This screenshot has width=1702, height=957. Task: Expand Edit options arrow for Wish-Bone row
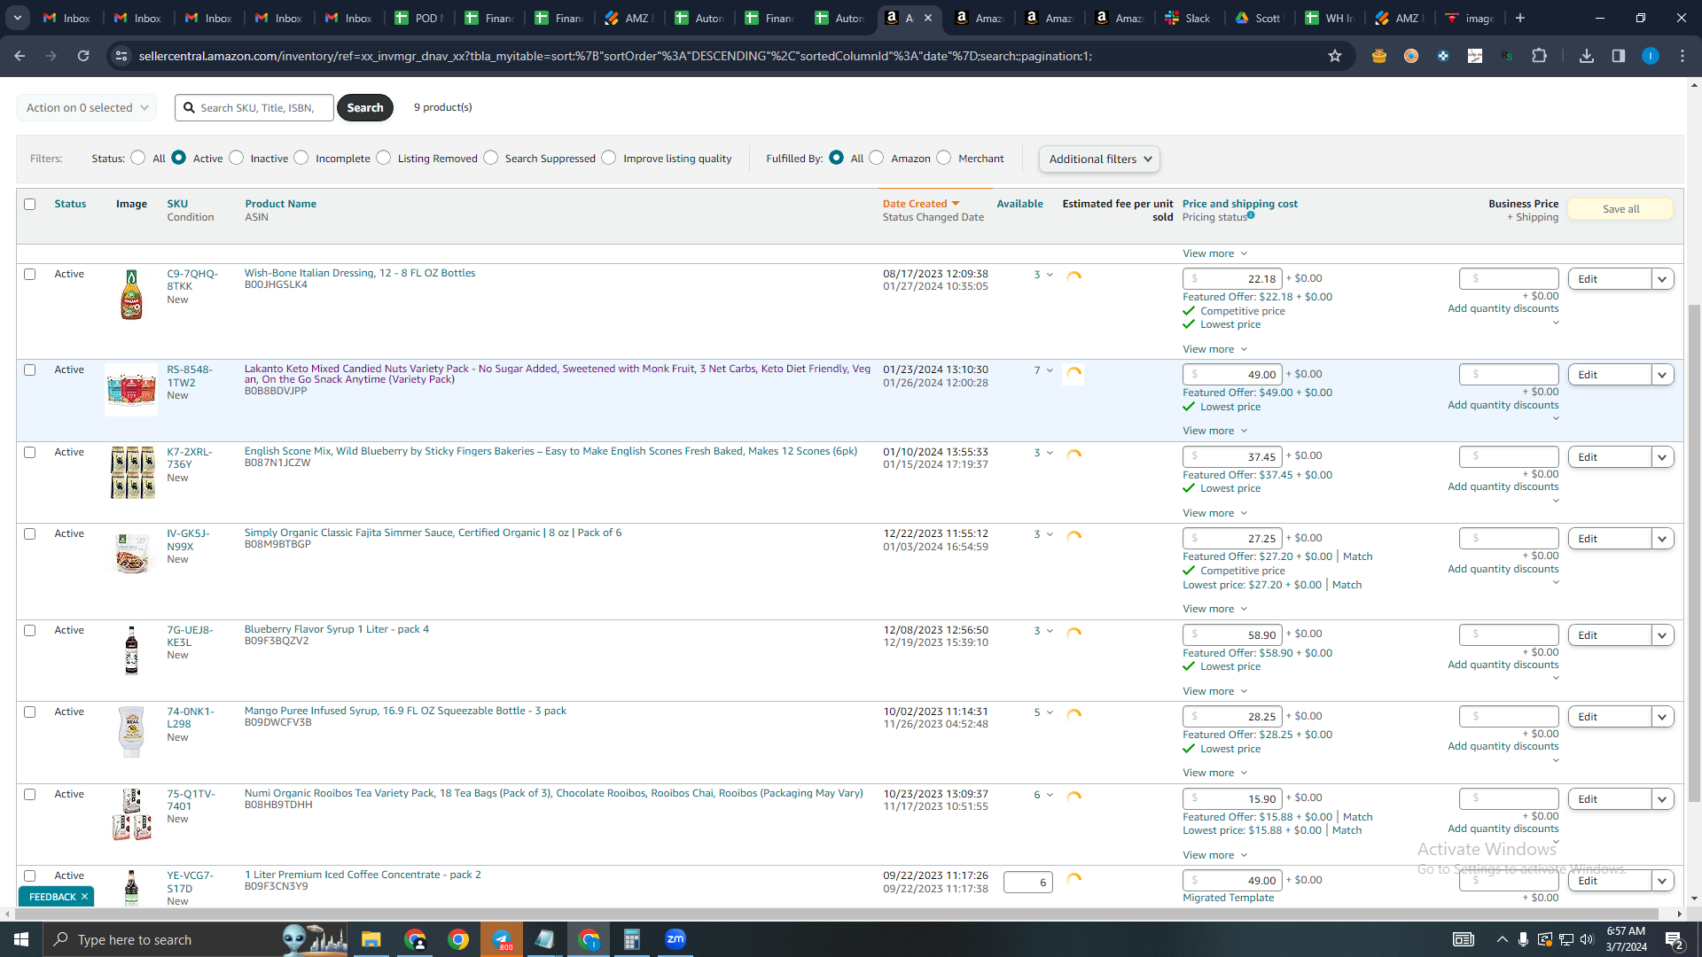1662,279
